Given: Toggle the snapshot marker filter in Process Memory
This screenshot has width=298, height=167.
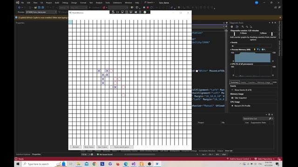Looking at the screenshot, I should click(x=258, y=50).
